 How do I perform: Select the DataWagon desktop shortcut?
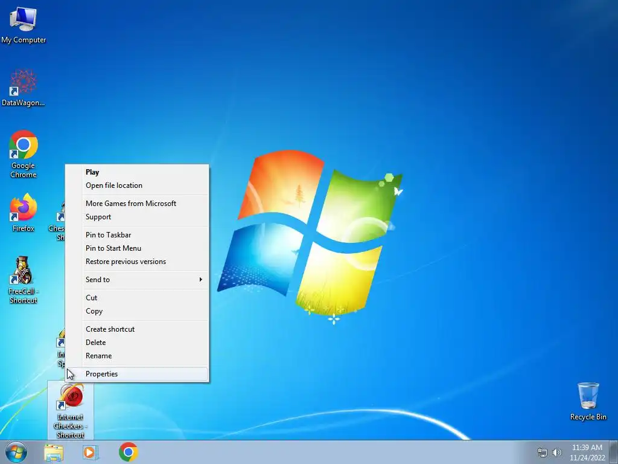24,88
